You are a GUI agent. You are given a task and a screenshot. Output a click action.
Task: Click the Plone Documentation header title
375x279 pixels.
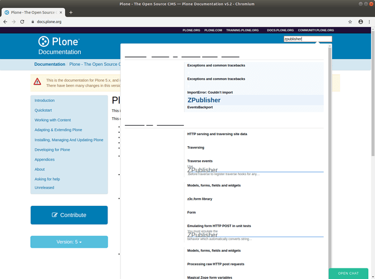[x=60, y=52]
